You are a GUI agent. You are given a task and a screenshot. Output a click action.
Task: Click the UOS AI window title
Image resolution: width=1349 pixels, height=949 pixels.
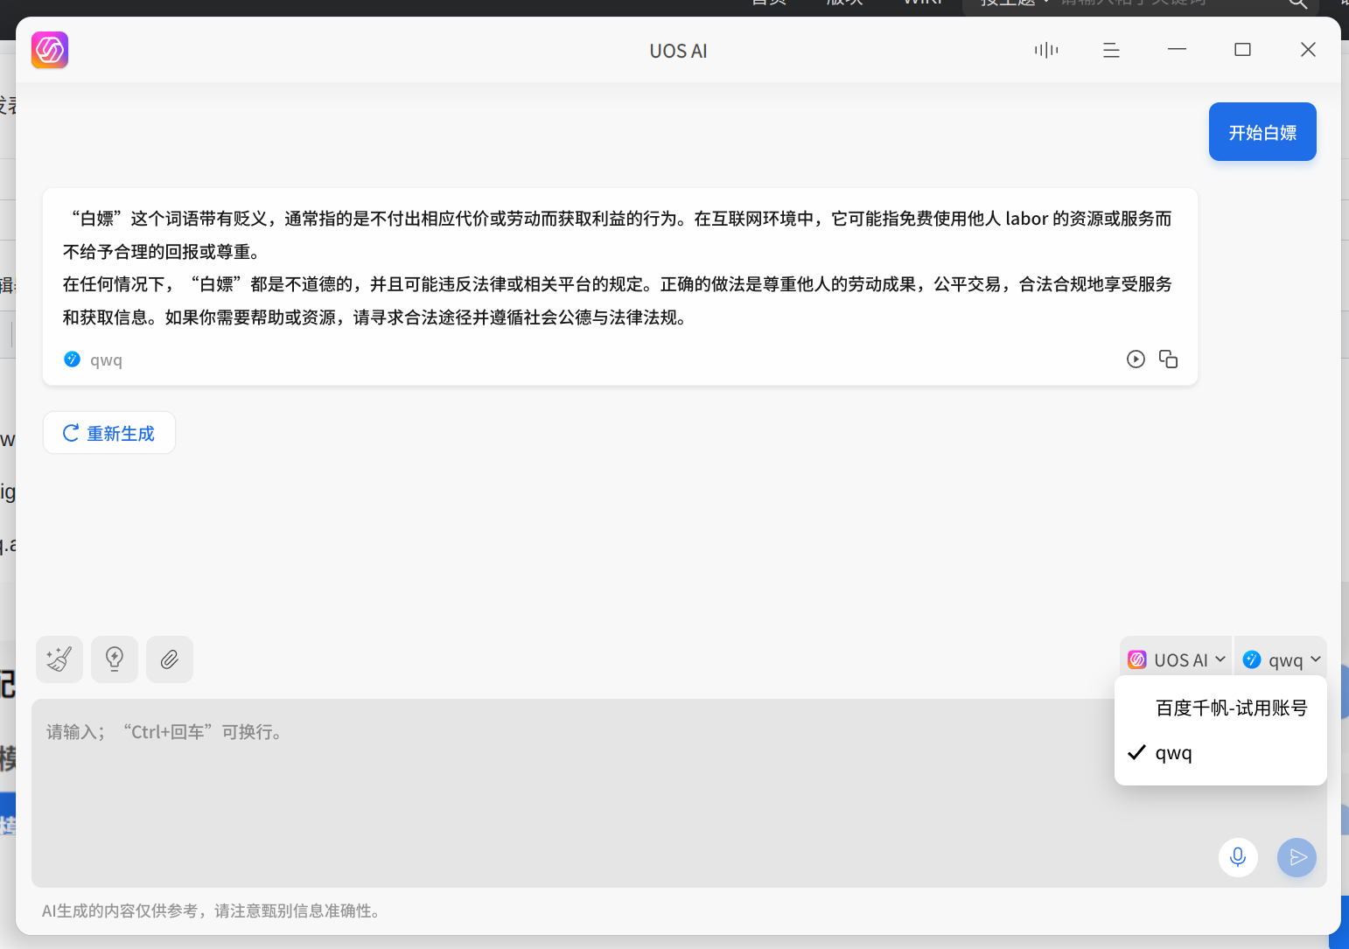click(678, 51)
